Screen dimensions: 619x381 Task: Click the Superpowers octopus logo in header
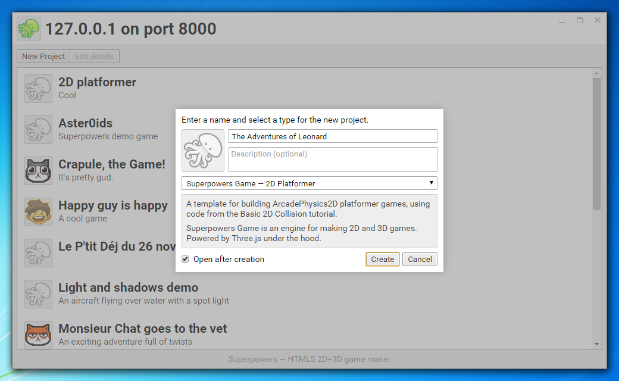pos(29,29)
